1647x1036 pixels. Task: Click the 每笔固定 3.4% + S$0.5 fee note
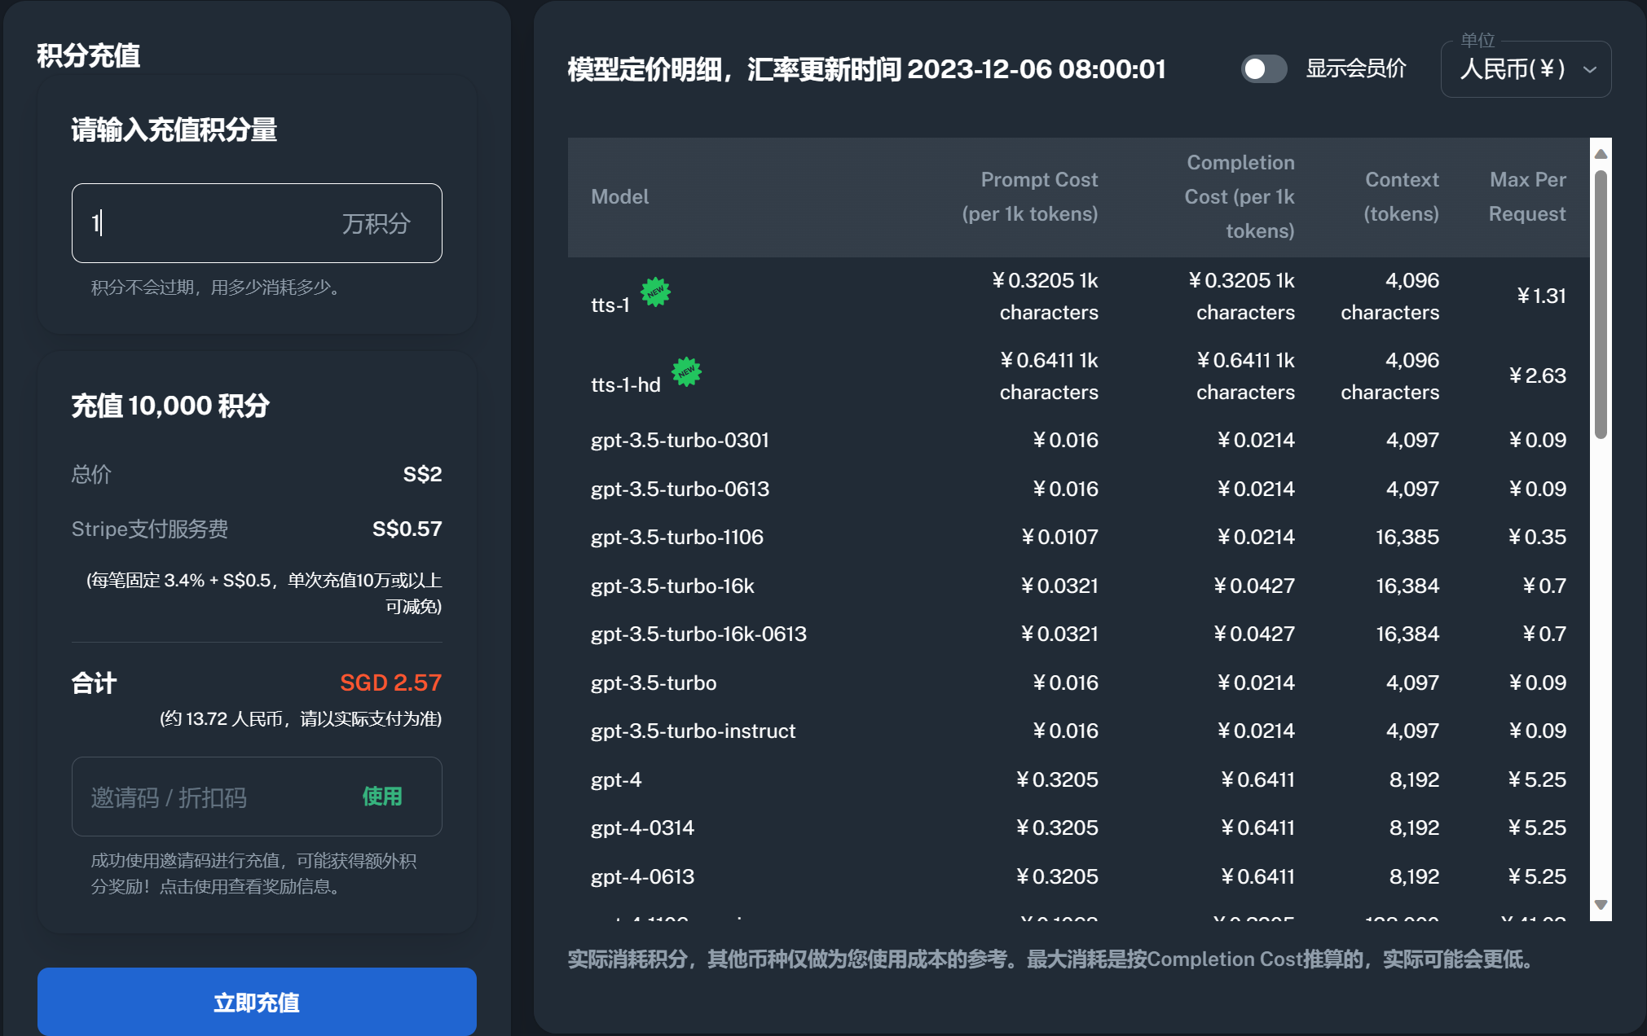[x=264, y=593]
